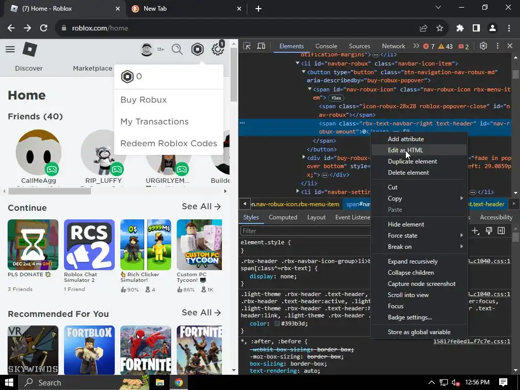
Task: Click the #393b3d color swatch
Action: [x=277, y=323]
